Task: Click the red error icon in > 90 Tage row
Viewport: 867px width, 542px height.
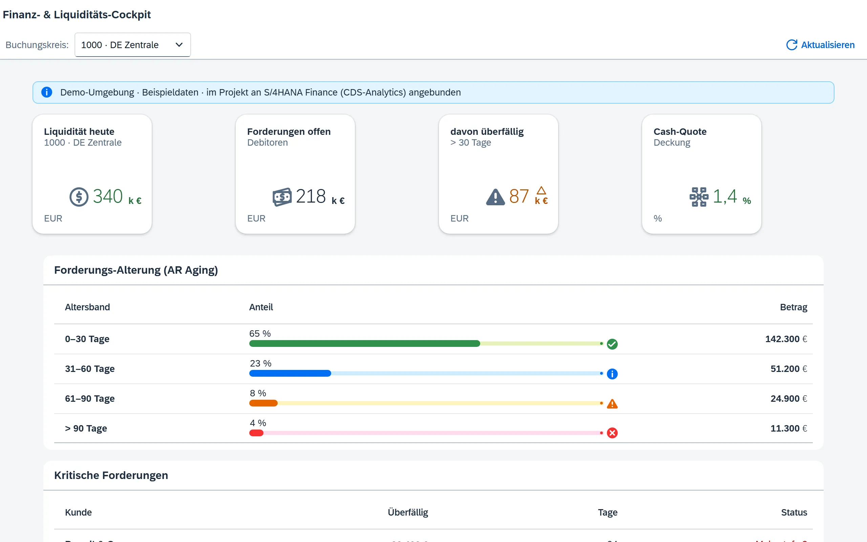Action: [612, 433]
